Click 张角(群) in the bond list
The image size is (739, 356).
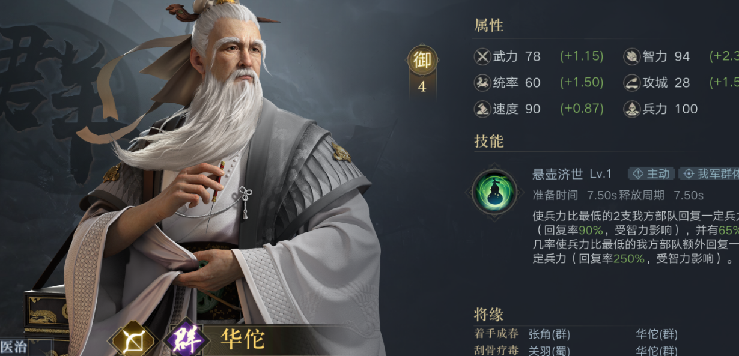549,334
